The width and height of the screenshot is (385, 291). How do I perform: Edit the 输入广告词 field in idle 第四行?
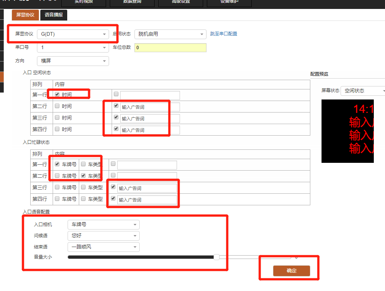[150, 130]
